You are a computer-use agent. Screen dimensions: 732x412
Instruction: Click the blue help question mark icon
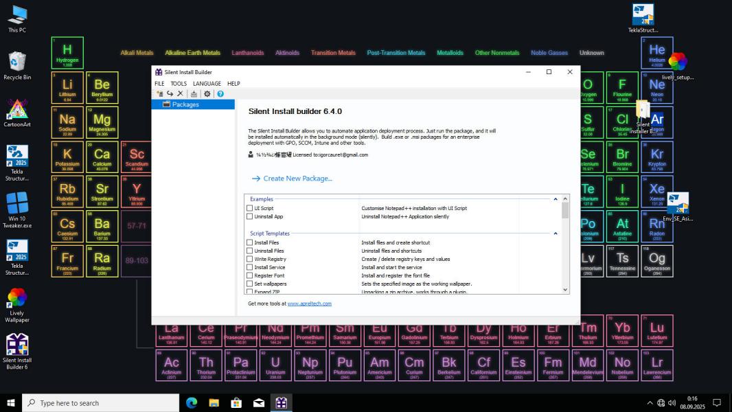[x=220, y=94]
